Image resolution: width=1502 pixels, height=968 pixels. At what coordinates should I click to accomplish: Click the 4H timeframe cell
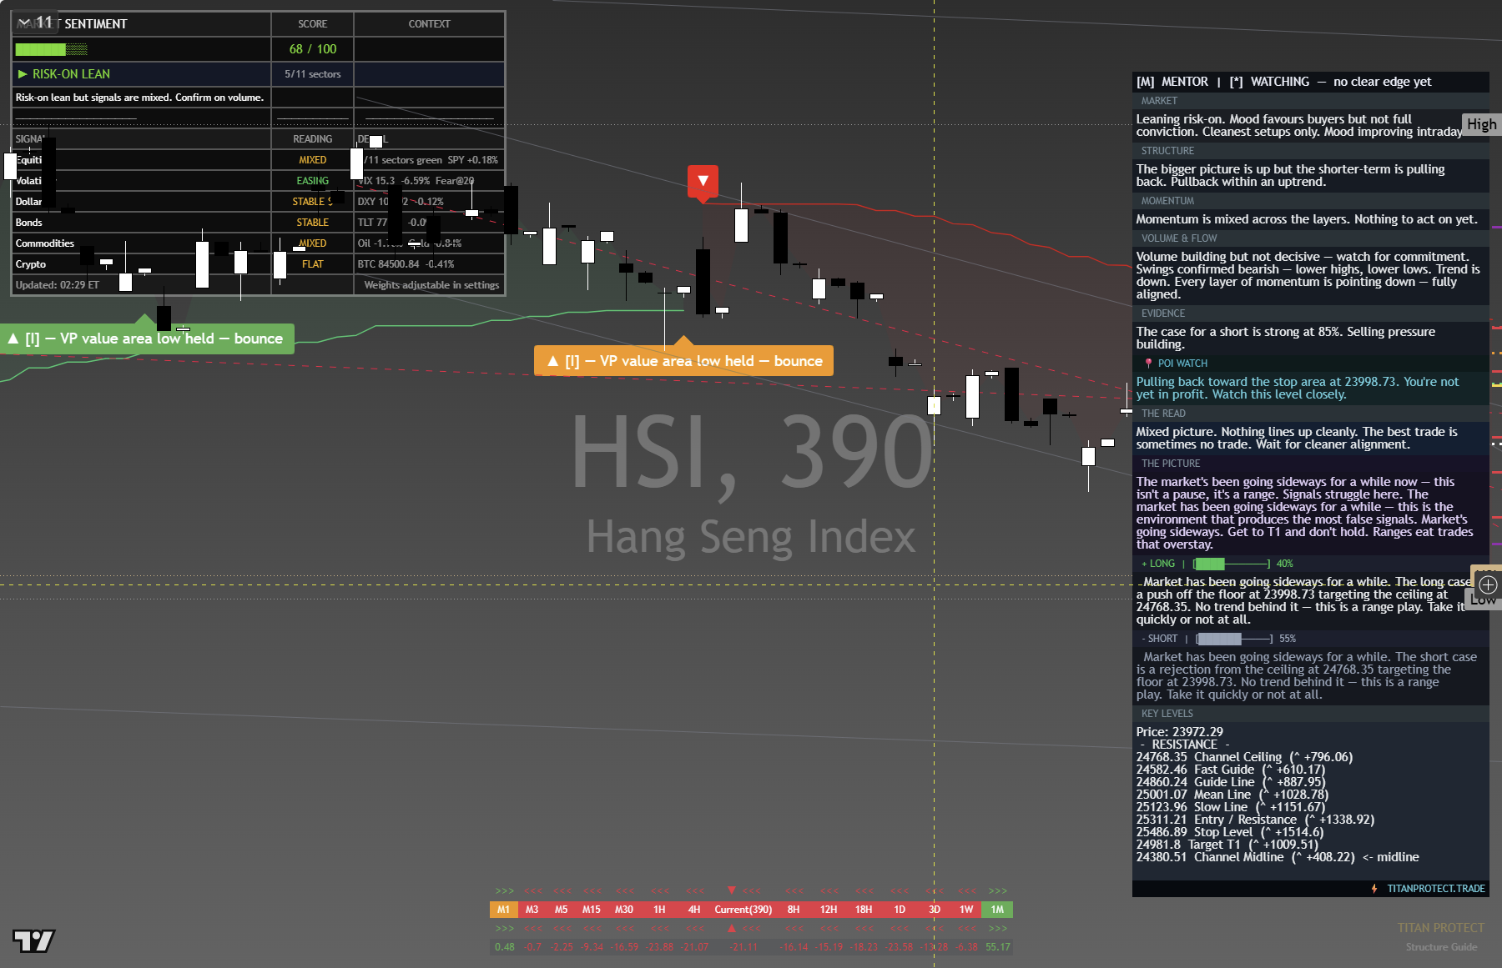693,910
